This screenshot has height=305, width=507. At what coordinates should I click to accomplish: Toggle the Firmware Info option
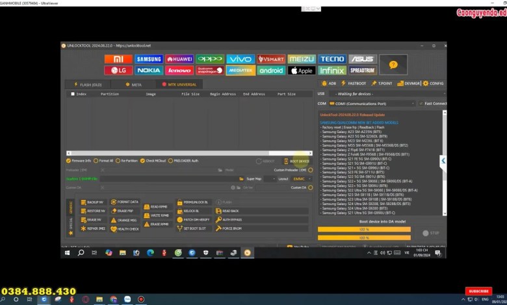69,160
